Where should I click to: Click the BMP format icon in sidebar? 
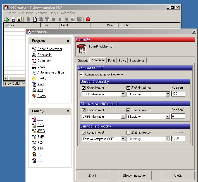34,137
